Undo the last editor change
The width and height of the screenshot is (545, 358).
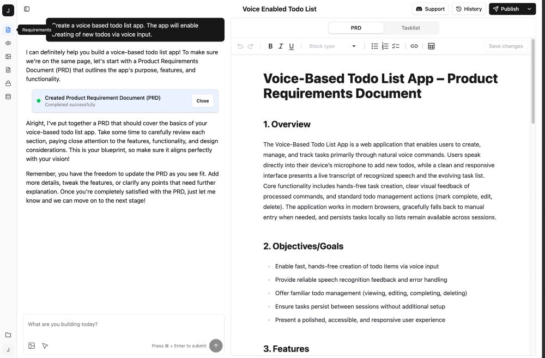pos(240,46)
